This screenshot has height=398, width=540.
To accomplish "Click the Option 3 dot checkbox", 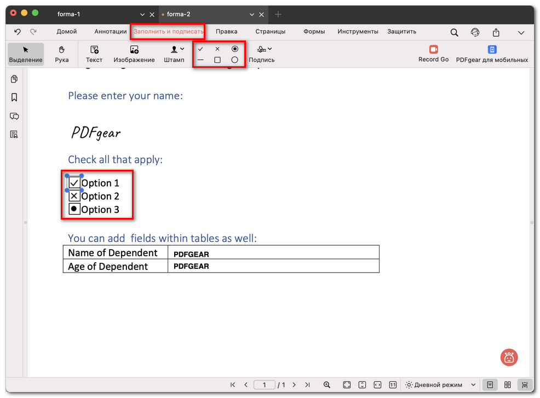I will (74, 209).
